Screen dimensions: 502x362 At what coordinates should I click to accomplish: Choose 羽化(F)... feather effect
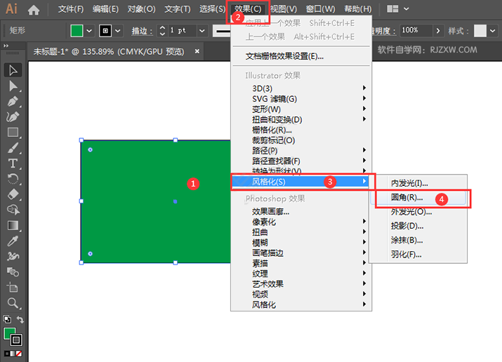click(x=418, y=255)
